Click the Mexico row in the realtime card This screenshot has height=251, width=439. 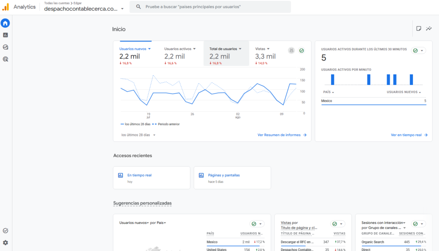[x=373, y=101]
